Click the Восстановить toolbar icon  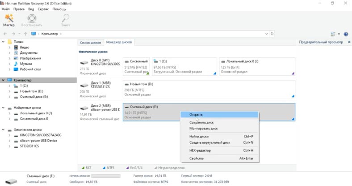(x=32, y=20)
